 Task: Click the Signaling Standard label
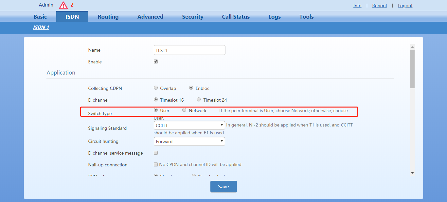tap(107, 128)
